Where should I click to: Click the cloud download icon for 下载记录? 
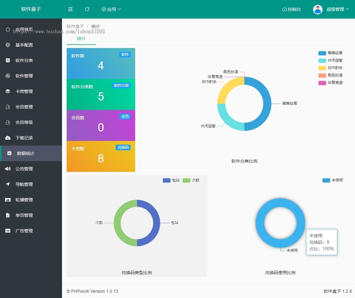point(8,138)
